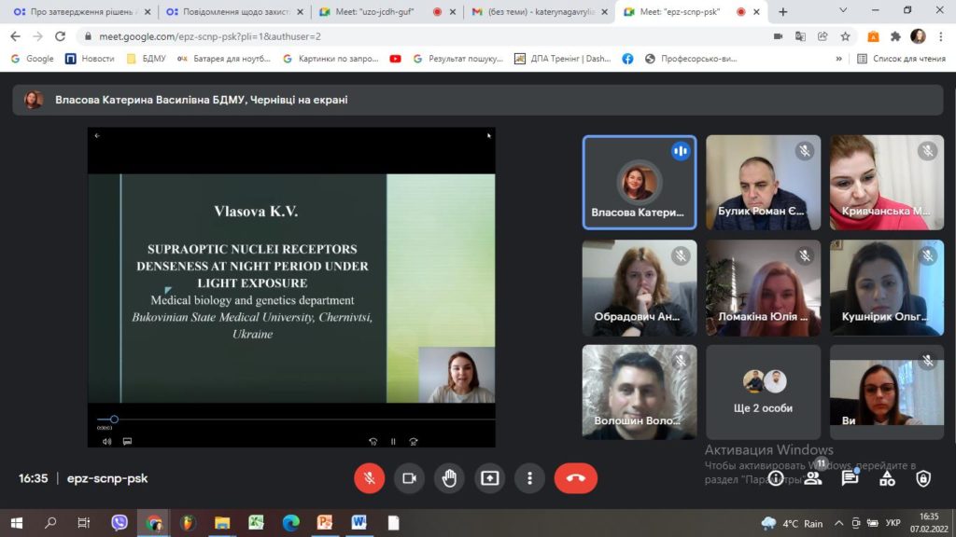Open the 'Список для чтения' reading list
The height and width of the screenshot is (537, 956).
(x=901, y=58)
